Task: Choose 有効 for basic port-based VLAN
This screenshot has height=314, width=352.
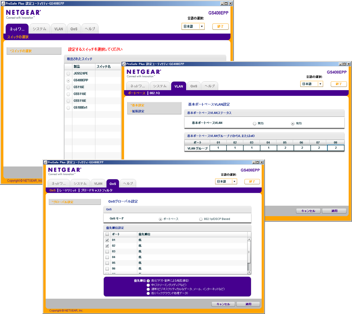Action: coord(293,124)
